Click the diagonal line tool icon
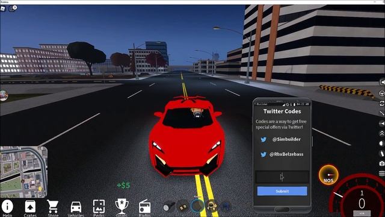Screen dimensions: 385x217 [x=382, y=113]
